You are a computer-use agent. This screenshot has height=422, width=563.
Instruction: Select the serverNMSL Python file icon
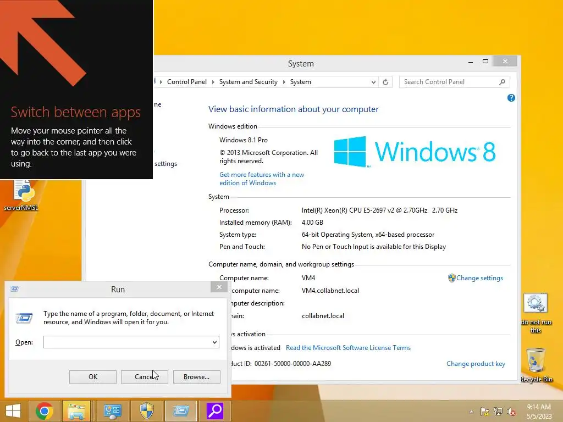point(21,196)
